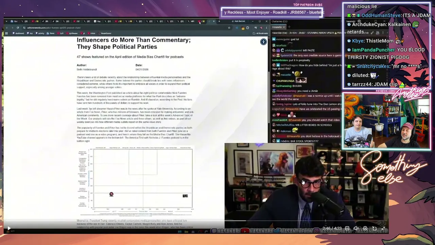
Task: Switch to the 'Hac' browser tab
Action: [98, 21]
